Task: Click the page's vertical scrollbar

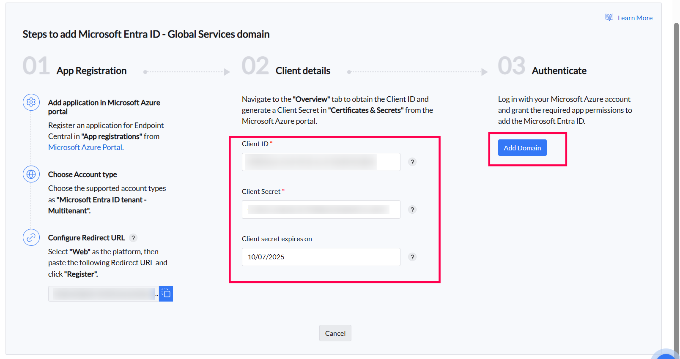Action: point(676,169)
